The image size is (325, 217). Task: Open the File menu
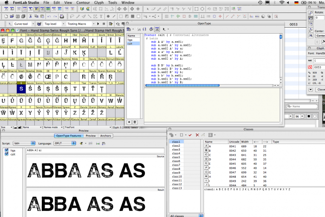(x=46, y=2)
